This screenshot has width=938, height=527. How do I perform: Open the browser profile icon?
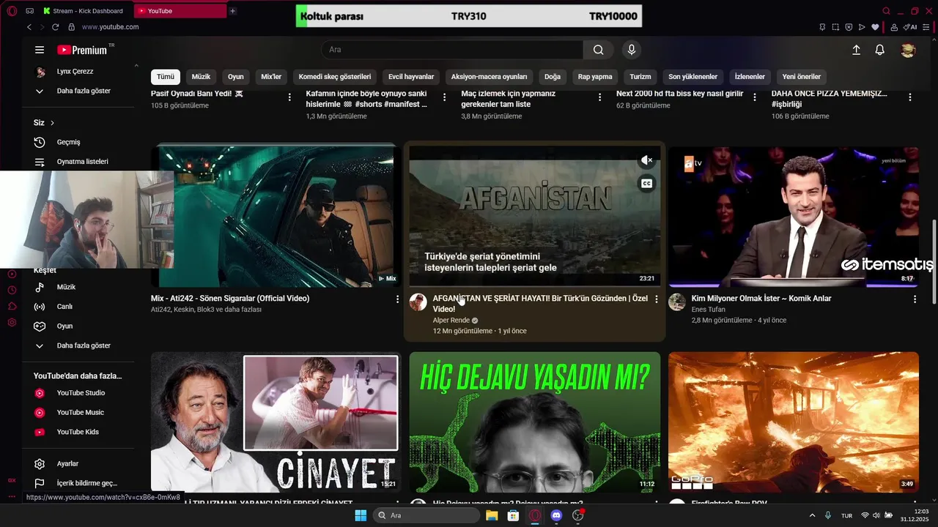(894, 27)
